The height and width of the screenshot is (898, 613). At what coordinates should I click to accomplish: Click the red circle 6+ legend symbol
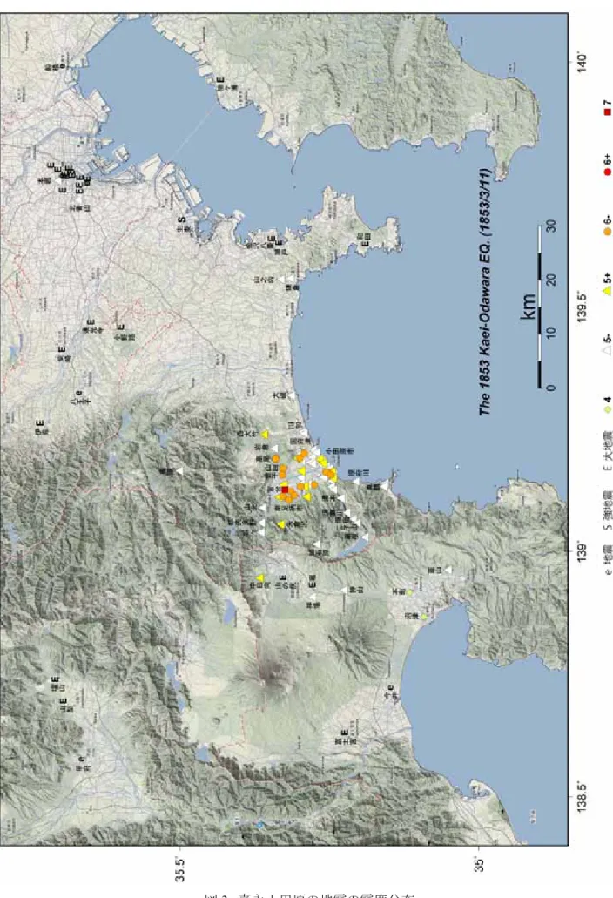(607, 172)
